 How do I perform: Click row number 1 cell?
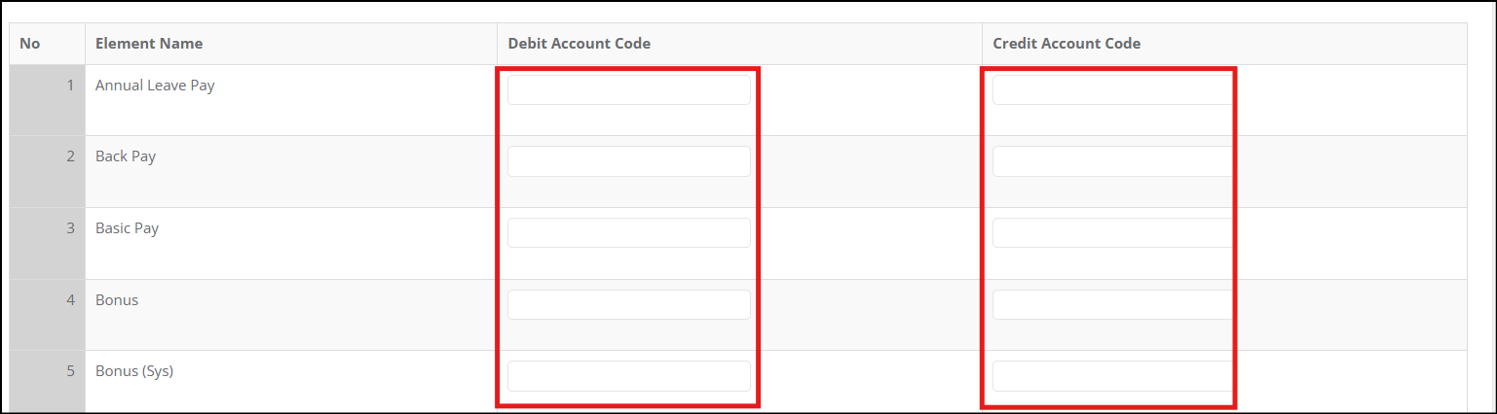tap(48, 100)
